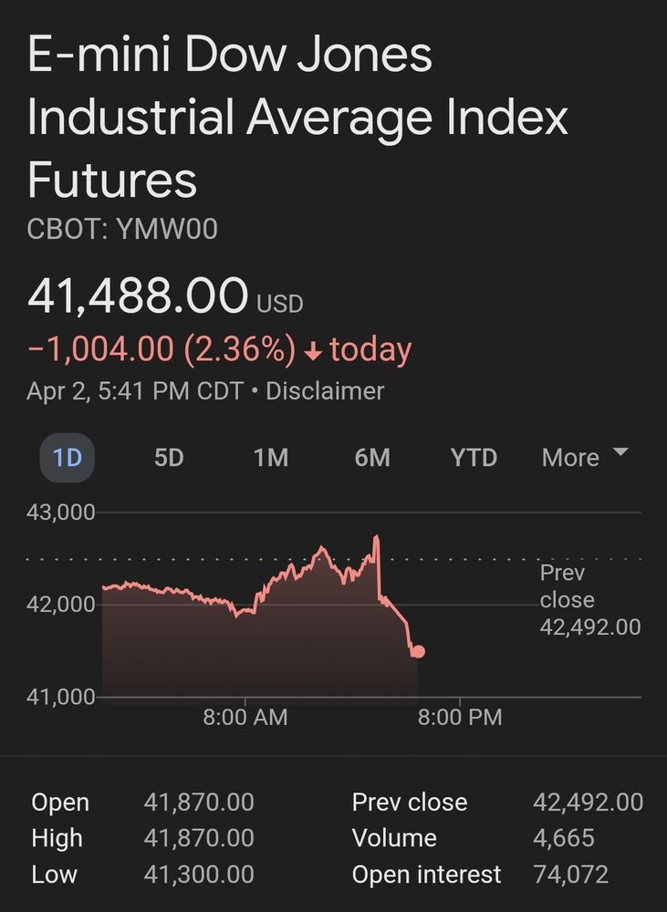
Task: Click the CBOT: YMW00 ticker symbol
Action: (122, 229)
